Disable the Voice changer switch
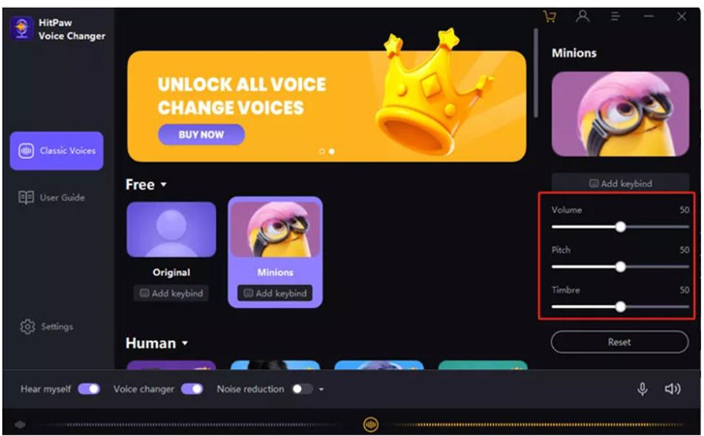The width and height of the screenshot is (704, 436). pos(192,389)
